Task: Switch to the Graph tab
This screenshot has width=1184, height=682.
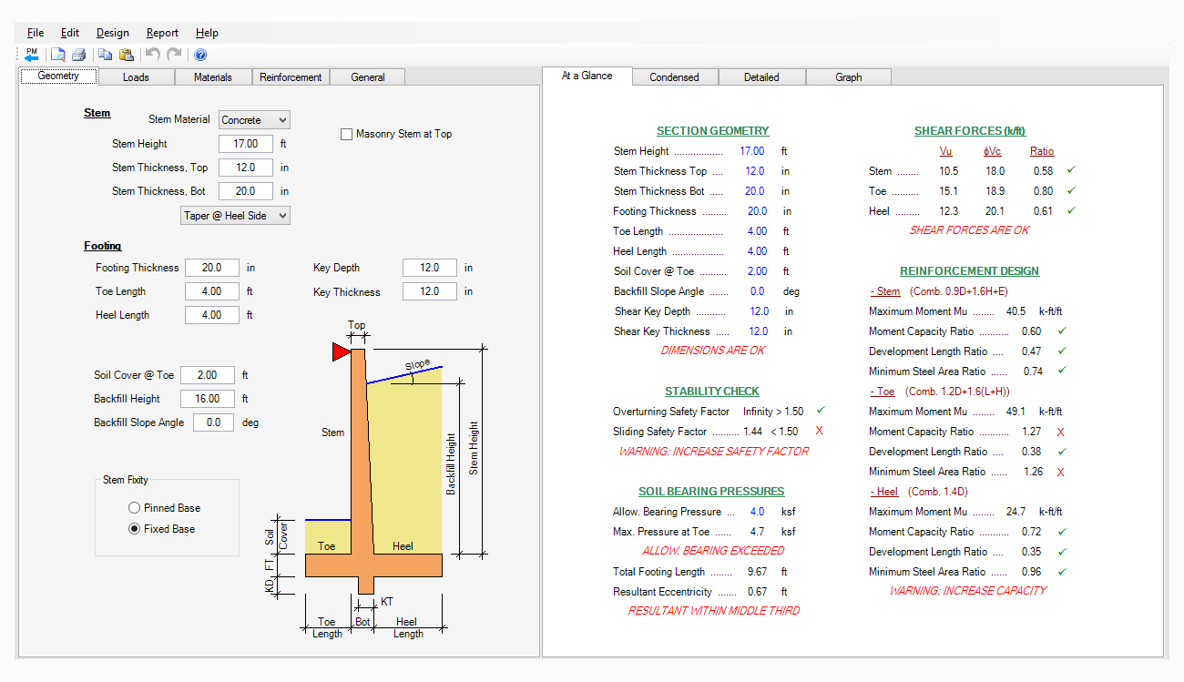Action: [848, 76]
